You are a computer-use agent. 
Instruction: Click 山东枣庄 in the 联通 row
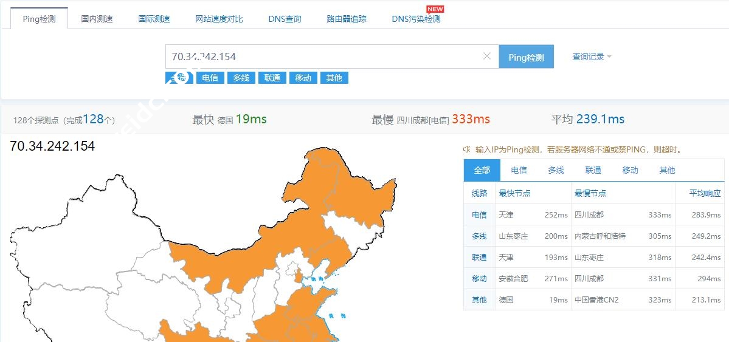tap(589, 257)
